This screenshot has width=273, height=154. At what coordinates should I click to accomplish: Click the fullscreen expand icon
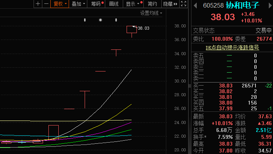pos(183,4)
